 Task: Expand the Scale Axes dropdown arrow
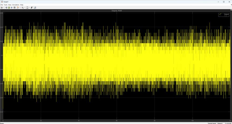point(29,8)
